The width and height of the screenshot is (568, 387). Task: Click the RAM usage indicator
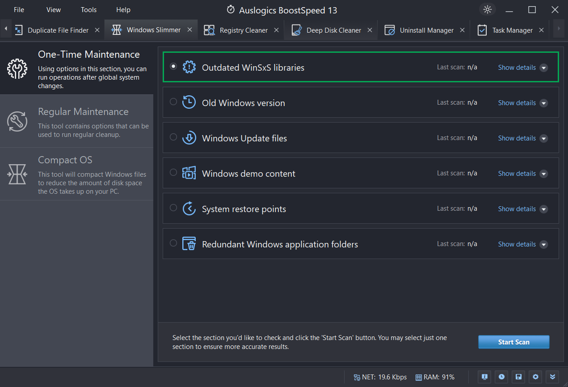tap(435, 377)
